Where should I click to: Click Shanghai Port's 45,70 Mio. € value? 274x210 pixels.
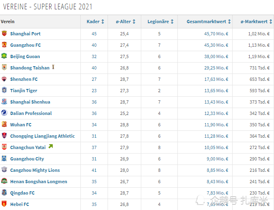216,34
